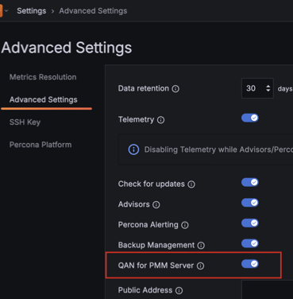Turn off the Percona Alerting switch
293x299 pixels.
click(250, 223)
